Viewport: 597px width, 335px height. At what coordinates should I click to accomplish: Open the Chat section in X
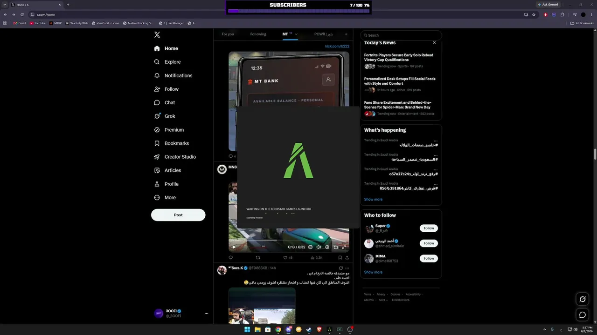pos(165,102)
